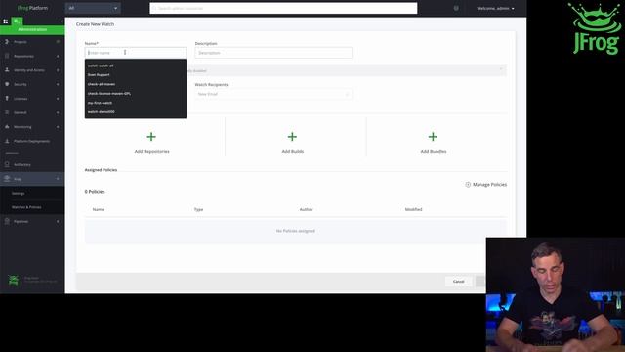625x352 pixels.
Task: Focus the top search bar
Action: [283, 8]
